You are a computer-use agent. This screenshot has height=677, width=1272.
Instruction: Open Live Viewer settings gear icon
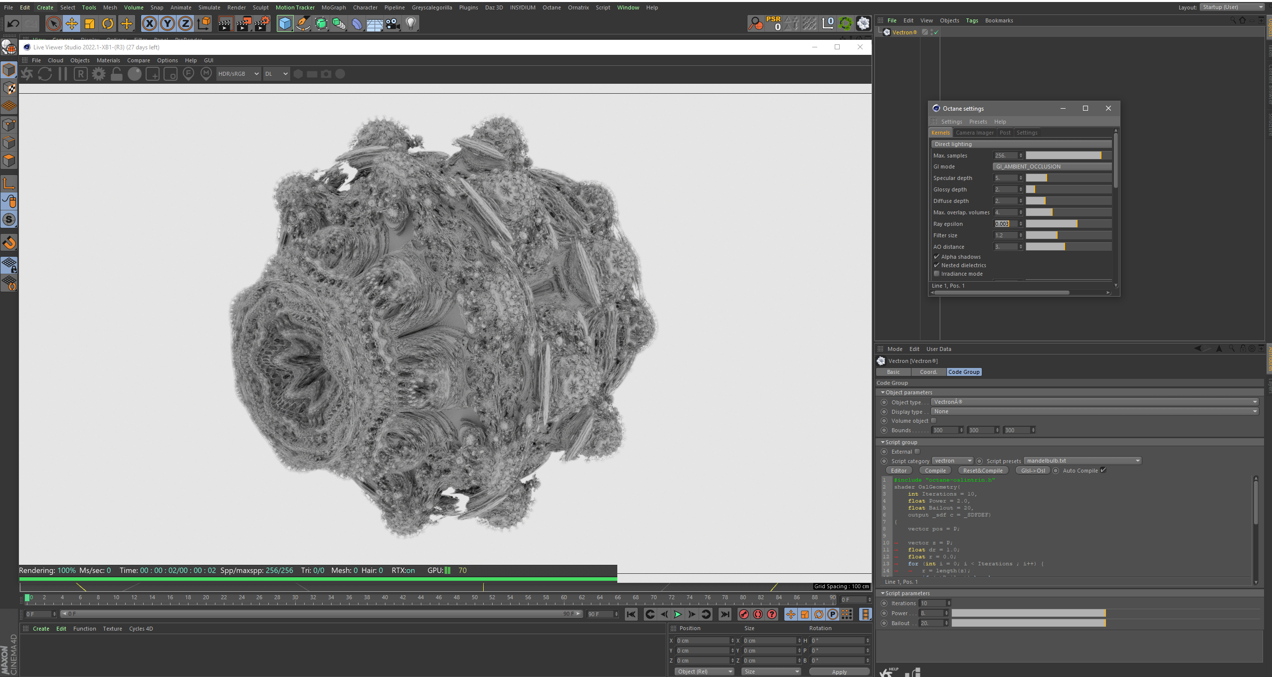coord(99,74)
